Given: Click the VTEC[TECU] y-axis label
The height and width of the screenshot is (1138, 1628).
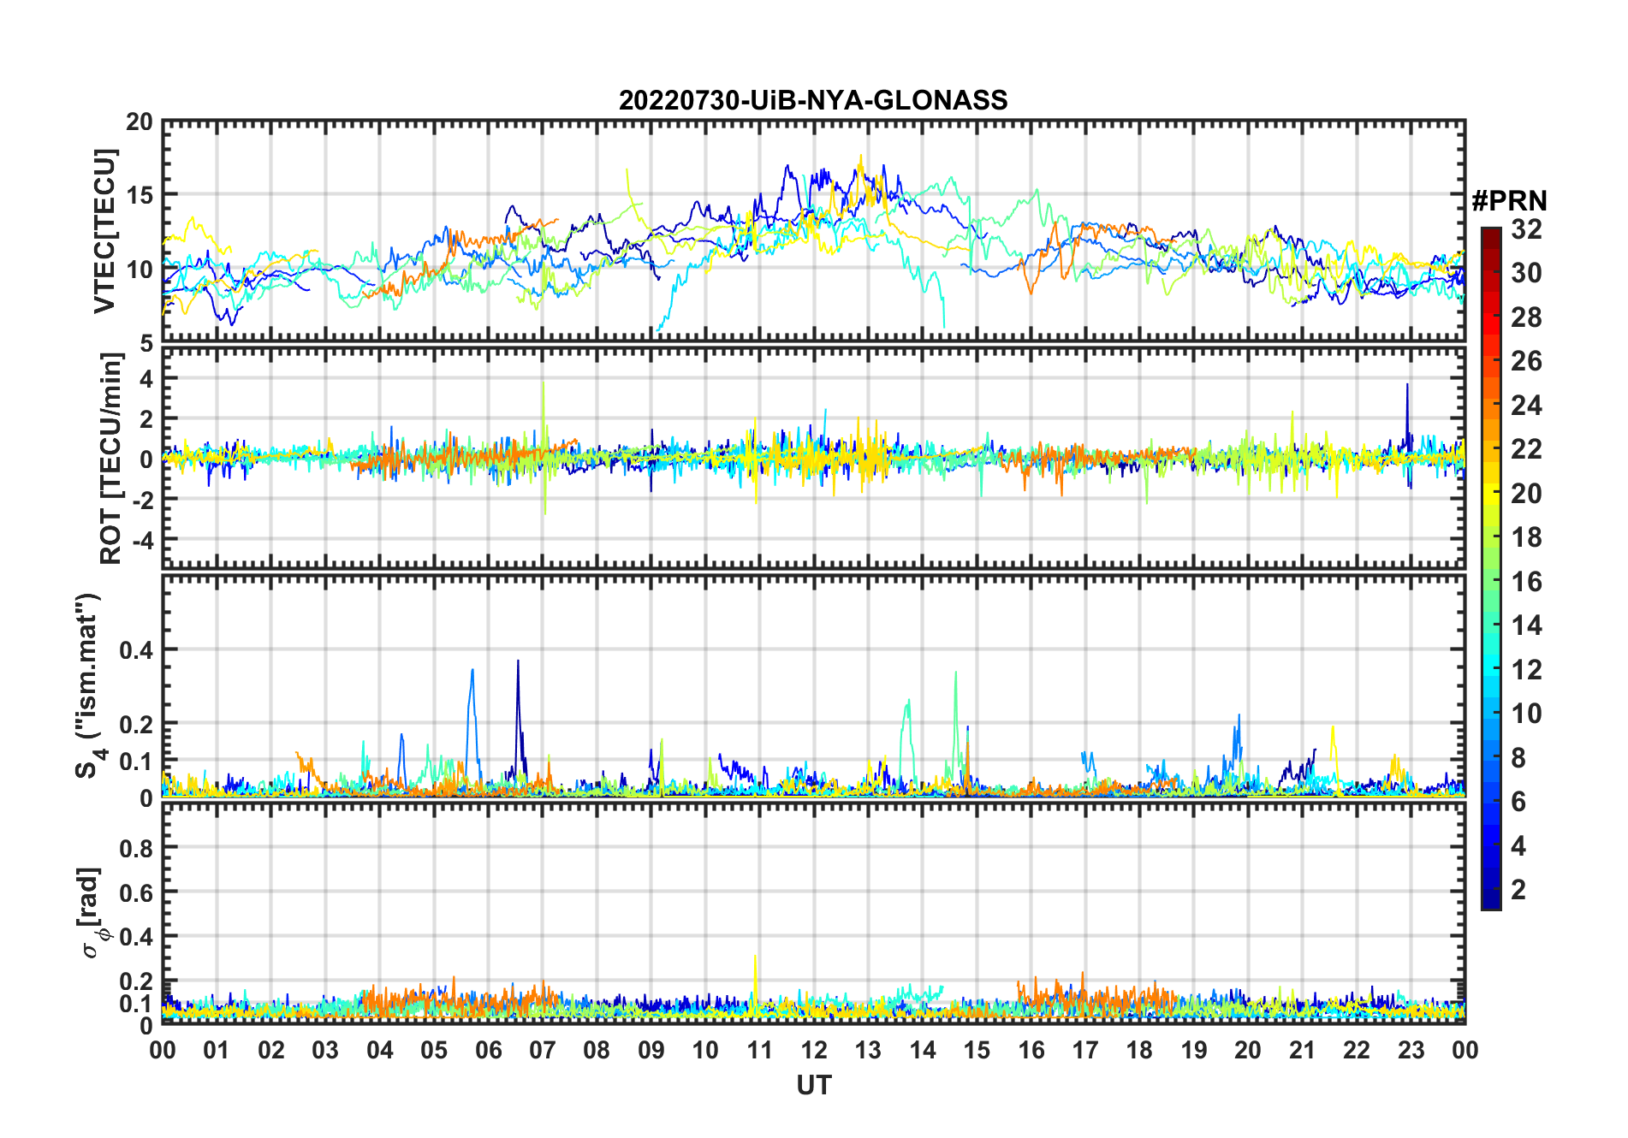Looking at the screenshot, I should (x=105, y=231).
